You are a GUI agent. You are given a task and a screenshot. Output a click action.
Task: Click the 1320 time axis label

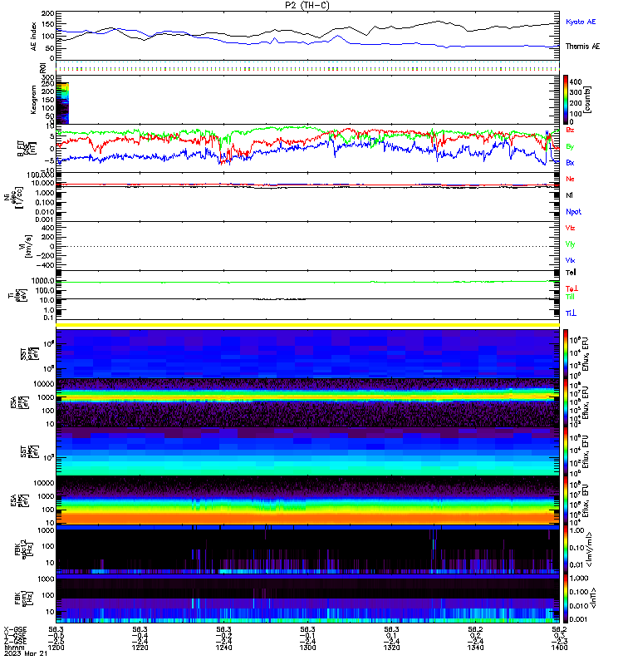391,648
